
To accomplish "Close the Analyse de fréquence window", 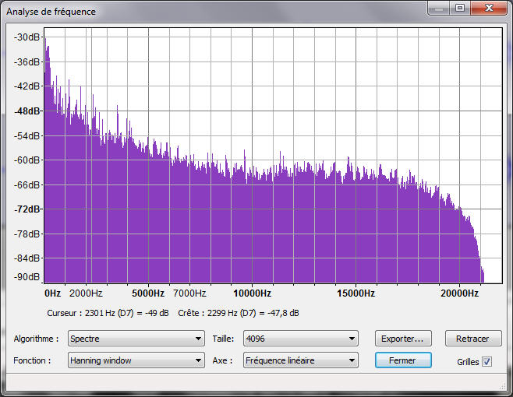I will 489,8.
